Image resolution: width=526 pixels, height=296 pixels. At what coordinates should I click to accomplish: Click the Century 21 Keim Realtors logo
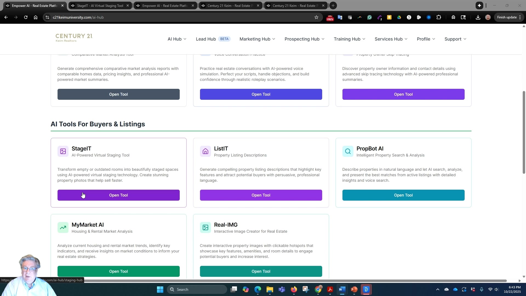coord(74,38)
